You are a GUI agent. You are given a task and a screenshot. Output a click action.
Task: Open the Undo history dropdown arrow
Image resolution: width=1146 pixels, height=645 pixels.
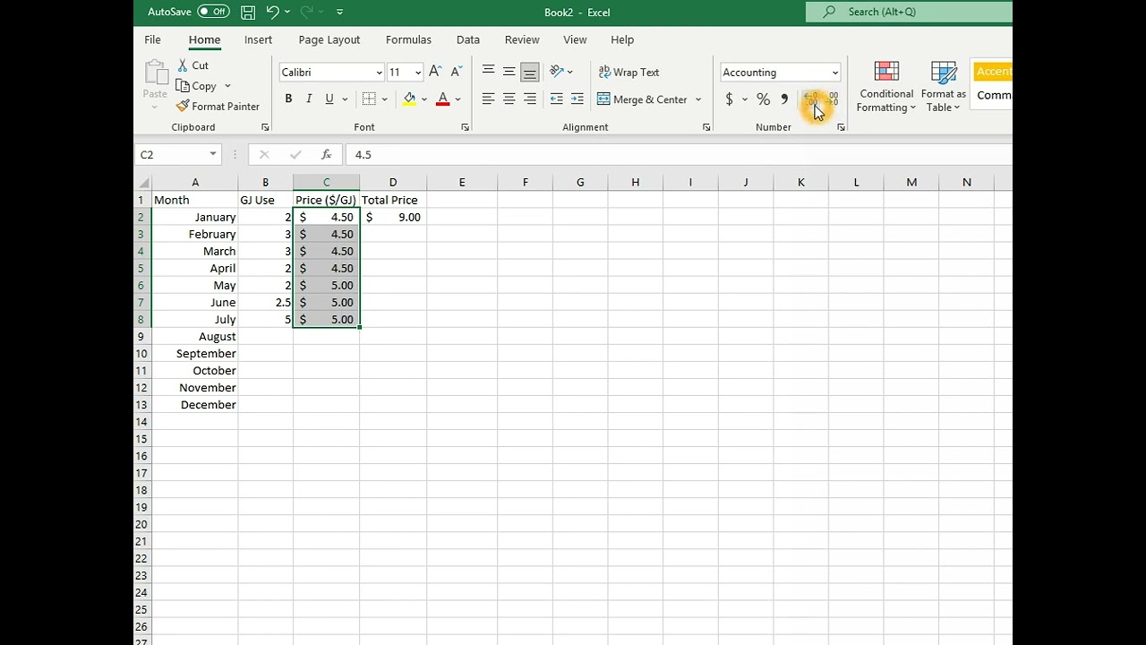(x=287, y=12)
